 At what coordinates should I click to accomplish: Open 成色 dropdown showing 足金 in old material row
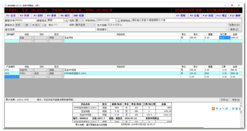point(27,37)
